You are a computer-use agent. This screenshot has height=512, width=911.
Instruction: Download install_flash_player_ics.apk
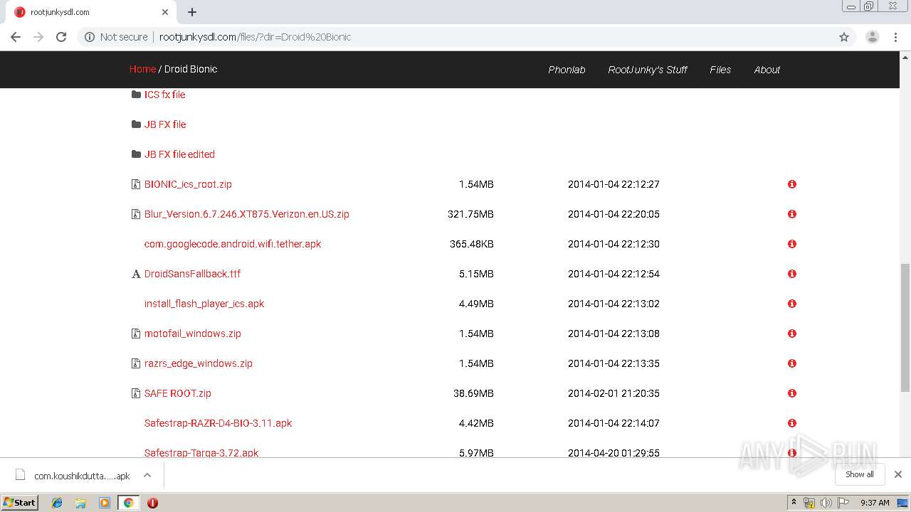[204, 304]
